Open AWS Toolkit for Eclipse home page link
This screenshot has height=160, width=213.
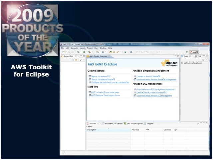pos(105,92)
